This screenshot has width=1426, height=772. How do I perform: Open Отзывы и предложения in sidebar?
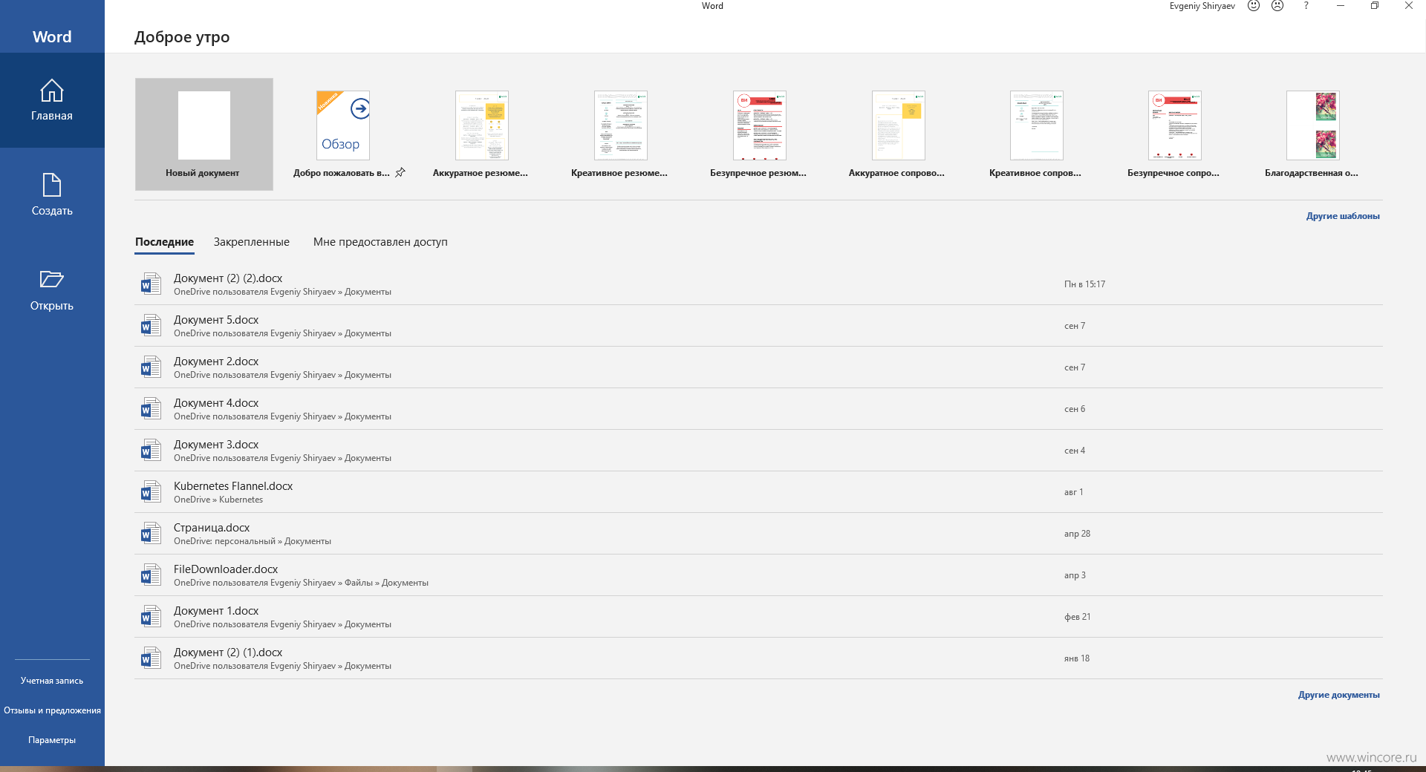click(52, 710)
